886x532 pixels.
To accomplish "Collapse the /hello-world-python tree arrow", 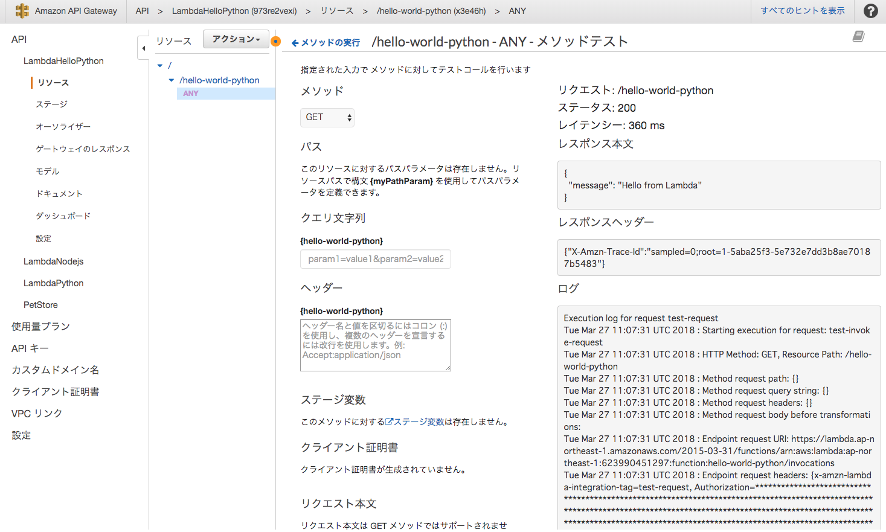I will tap(172, 80).
